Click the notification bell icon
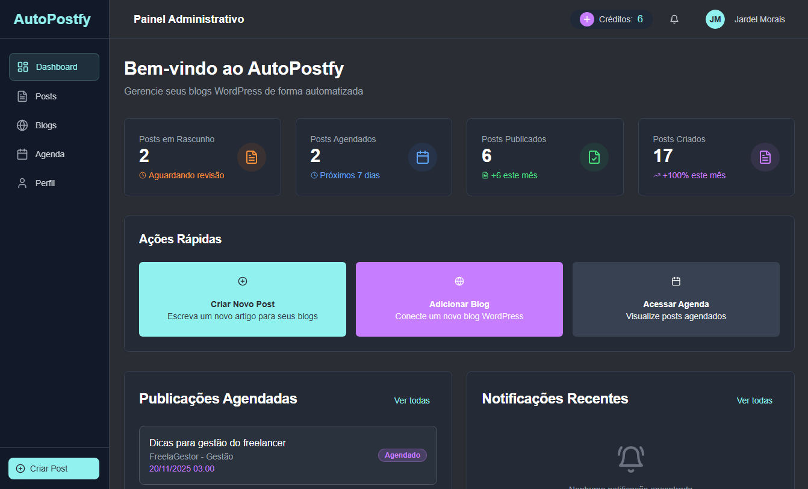 674,19
